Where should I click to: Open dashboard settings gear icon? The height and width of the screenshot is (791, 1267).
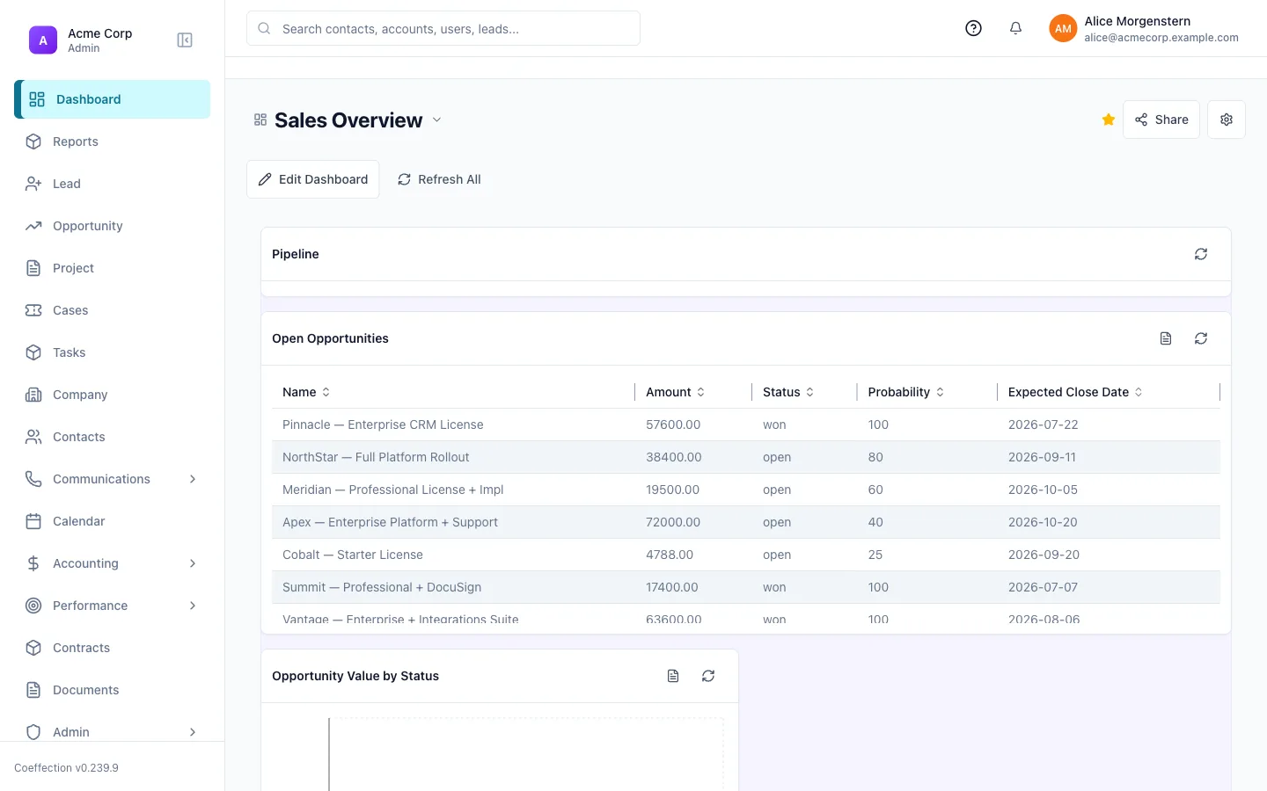coord(1227,120)
